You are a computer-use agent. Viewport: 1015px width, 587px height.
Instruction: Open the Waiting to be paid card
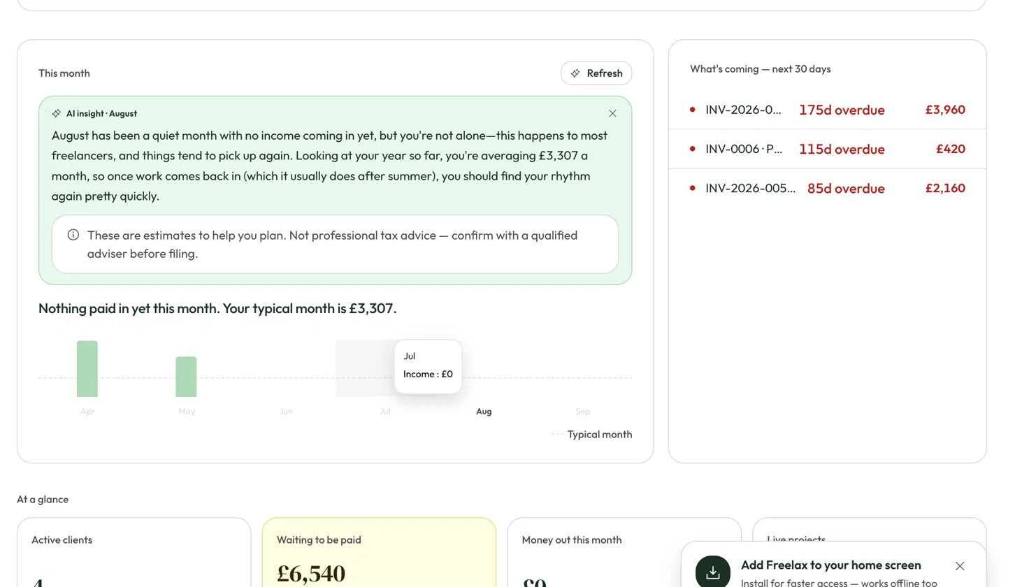[379, 552]
